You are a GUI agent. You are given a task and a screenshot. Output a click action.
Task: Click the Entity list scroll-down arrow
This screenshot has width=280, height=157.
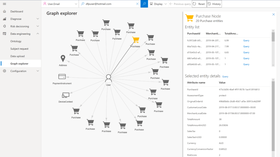(x=273, y=65)
